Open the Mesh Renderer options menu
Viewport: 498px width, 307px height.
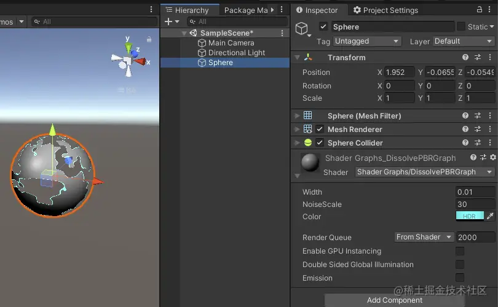point(490,129)
